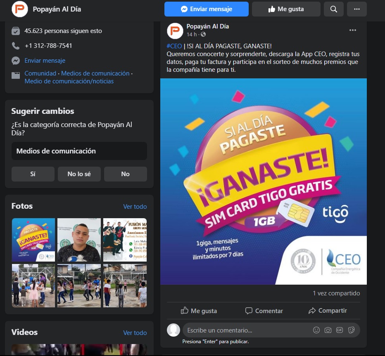
Task: Open Ver todo for Fotos
Action: 135,207
